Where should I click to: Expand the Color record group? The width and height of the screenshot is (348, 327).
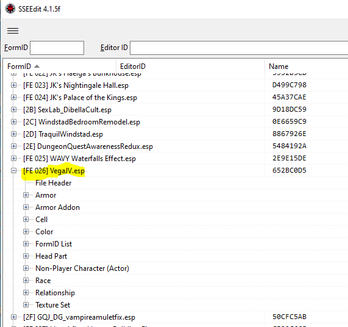[x=26, y=232]
